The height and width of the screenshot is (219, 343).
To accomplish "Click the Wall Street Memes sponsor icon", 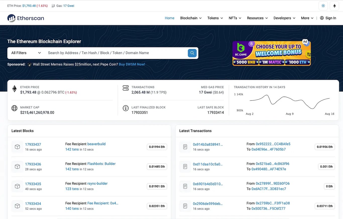I will [x=29, y=64].
